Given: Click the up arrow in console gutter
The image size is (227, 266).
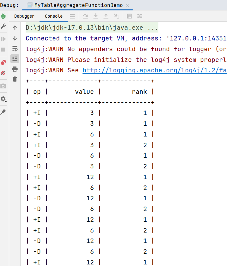Looking at the screenshot, I should 15,28.
